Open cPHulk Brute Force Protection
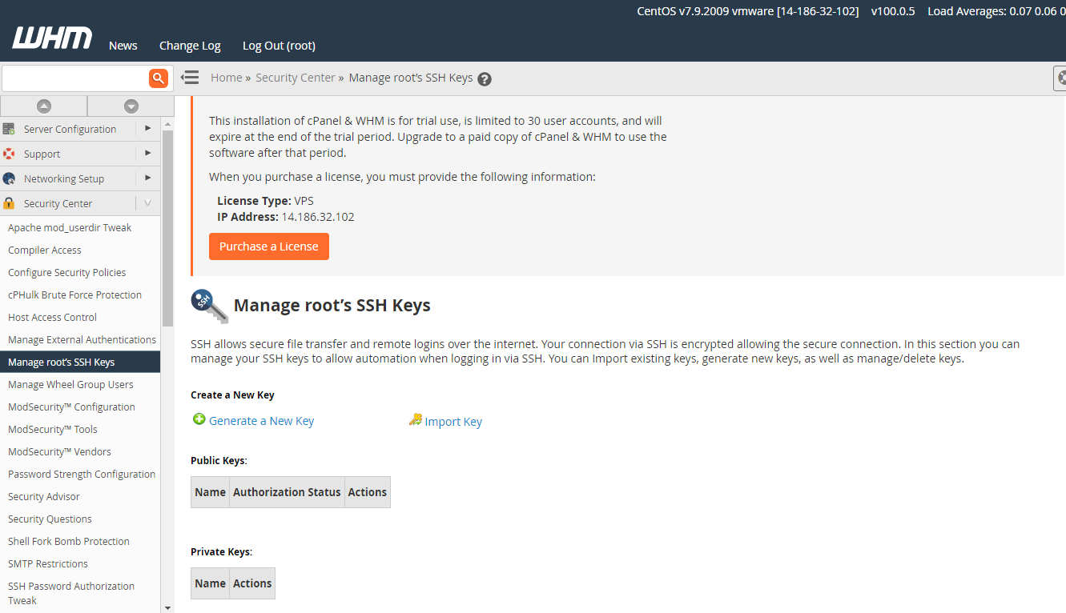The height and width of the screenshot is (613, 1066). tap(74, 294)
